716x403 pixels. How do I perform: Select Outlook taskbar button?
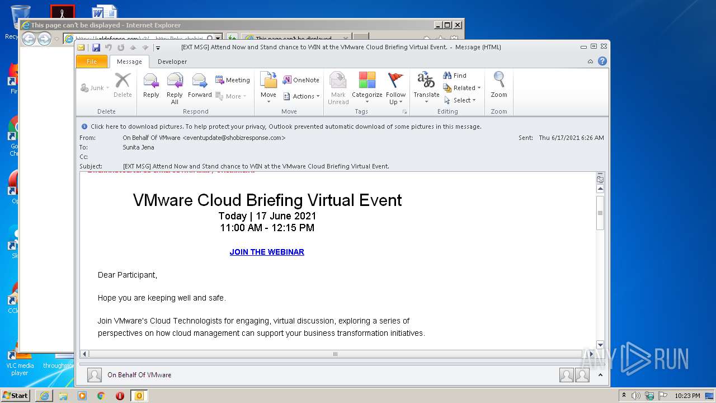pos(139,396)
